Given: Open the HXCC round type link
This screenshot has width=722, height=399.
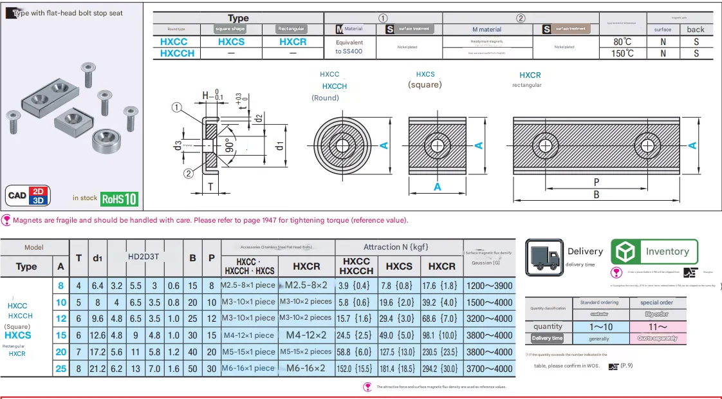Looking at the screenshot, I should [175, 42].
